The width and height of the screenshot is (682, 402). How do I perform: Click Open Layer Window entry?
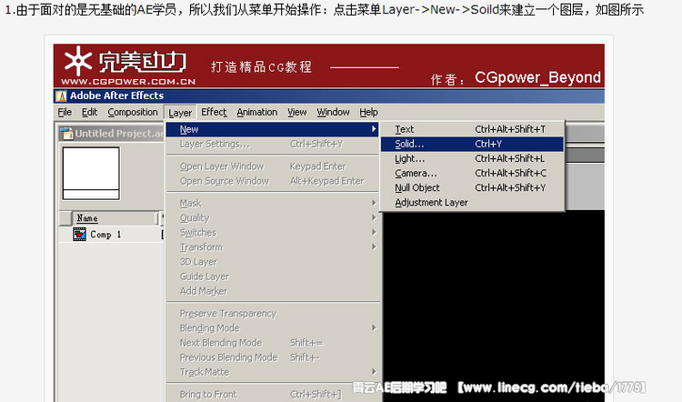[x=272, y=166]
